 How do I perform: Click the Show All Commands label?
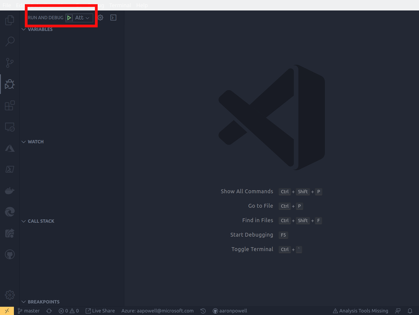tap(247, 191)
